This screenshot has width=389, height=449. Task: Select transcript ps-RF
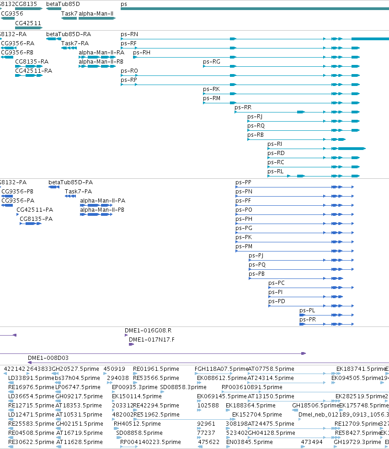click(x=128, y=43)
